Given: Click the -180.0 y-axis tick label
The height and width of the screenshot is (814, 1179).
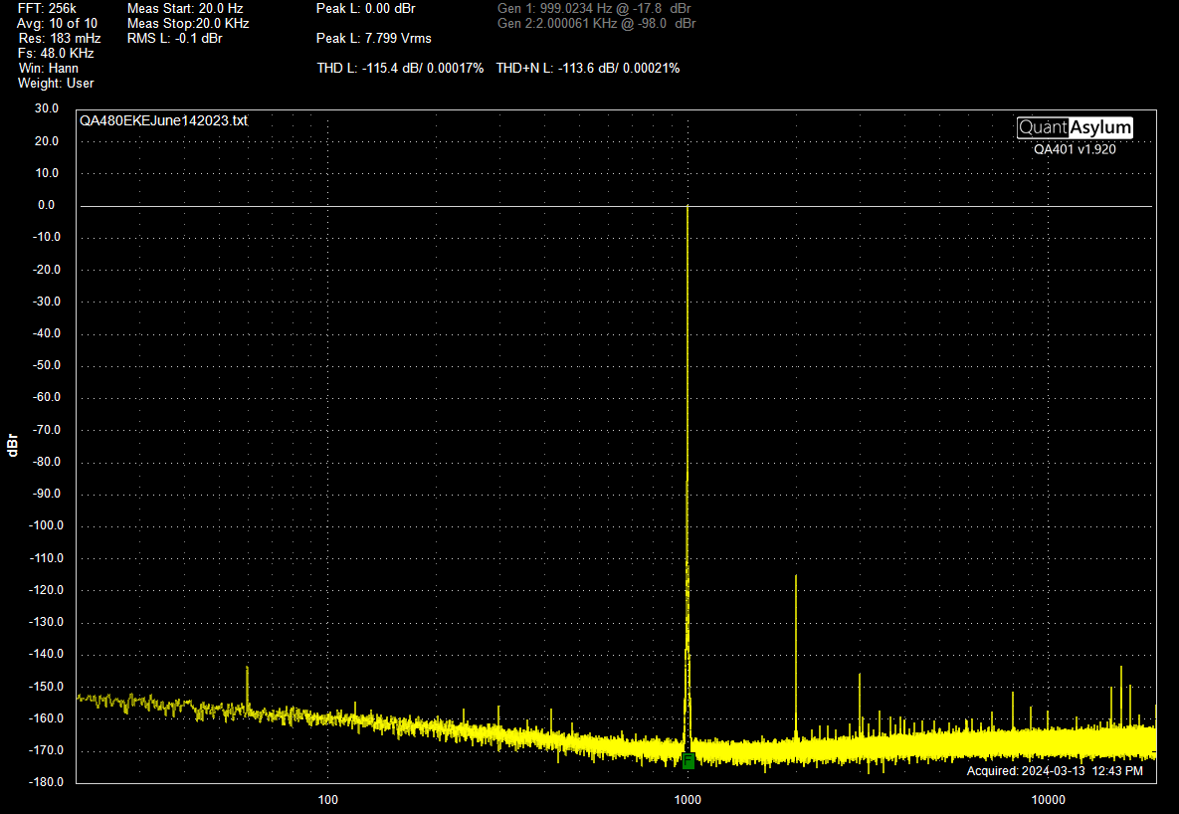Looking at the screenshot, I should pyautogui.click(x=46, y=781).
